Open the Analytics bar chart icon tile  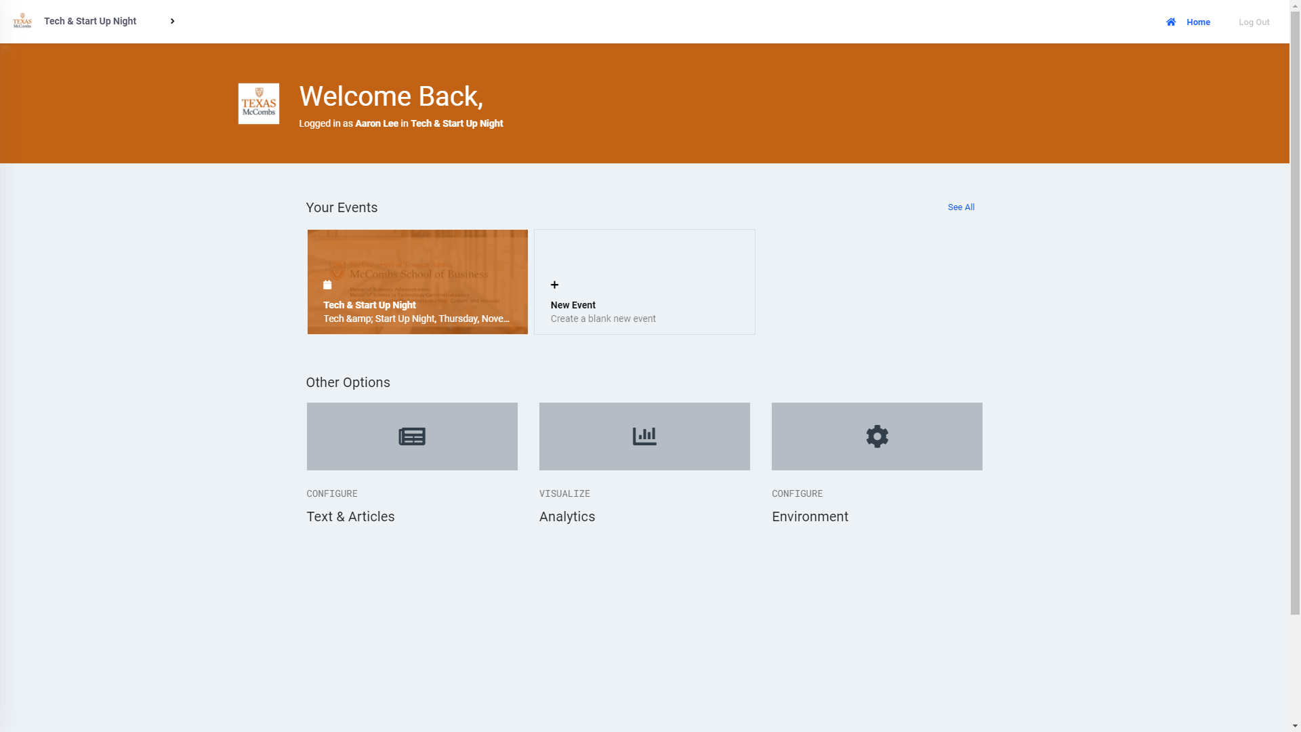pyautogui.click(x=644, y=436)
